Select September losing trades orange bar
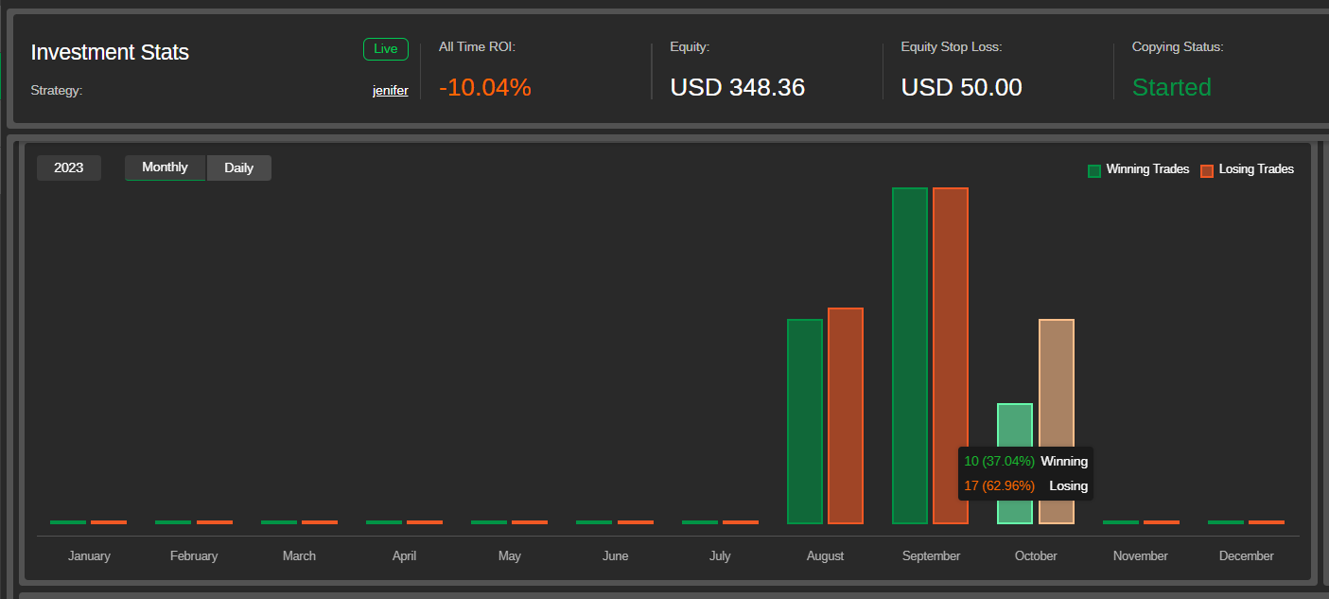The width and height of the screenshot is (1329, 599). coord(951,356)
